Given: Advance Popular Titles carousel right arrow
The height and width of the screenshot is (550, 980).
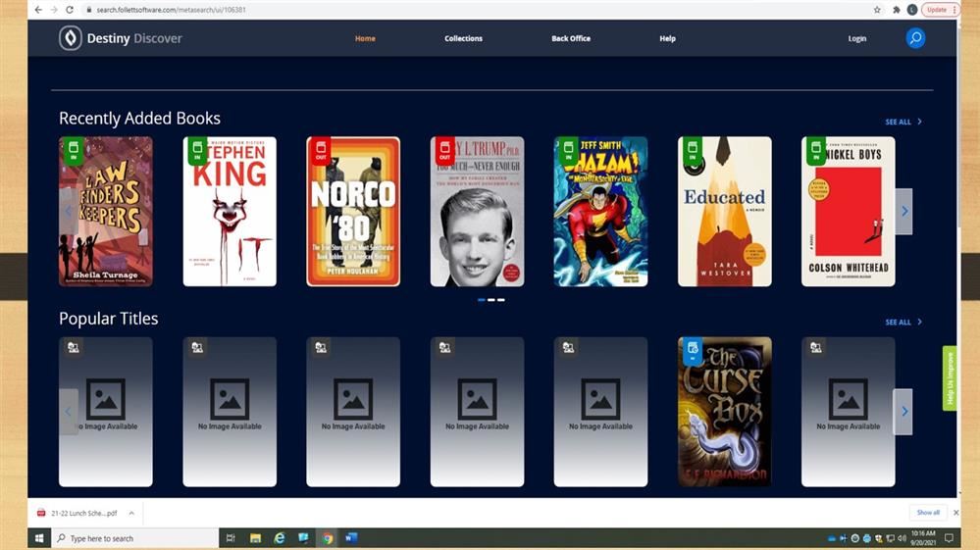Looking at the screenshot, I should (x=903, y=412).
